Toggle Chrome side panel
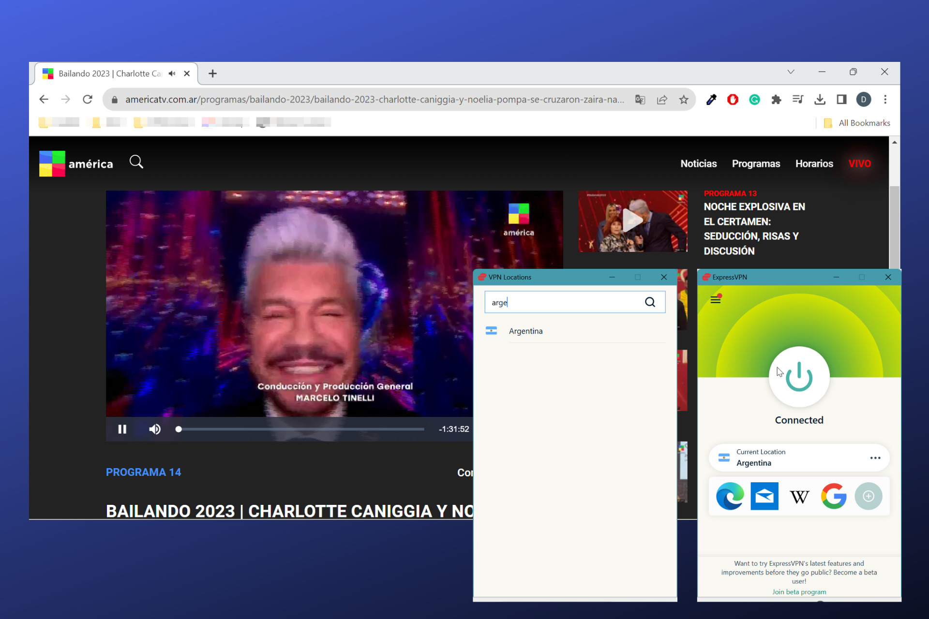929x619 pixels. click(841, 100)
